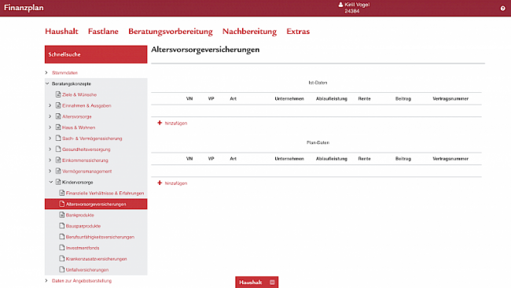Click document icon beside Bausparprodukte
Image resolution: width=511 pixels, height=288 pixels.
point(61,226)
